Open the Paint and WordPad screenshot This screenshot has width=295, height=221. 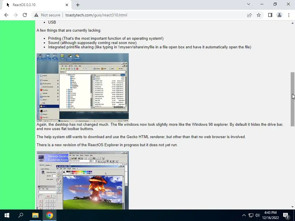click(x=83, y=180)
